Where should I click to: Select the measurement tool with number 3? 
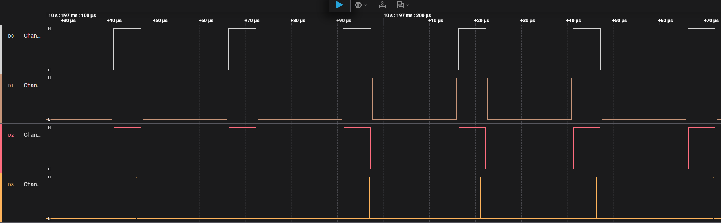382,5
